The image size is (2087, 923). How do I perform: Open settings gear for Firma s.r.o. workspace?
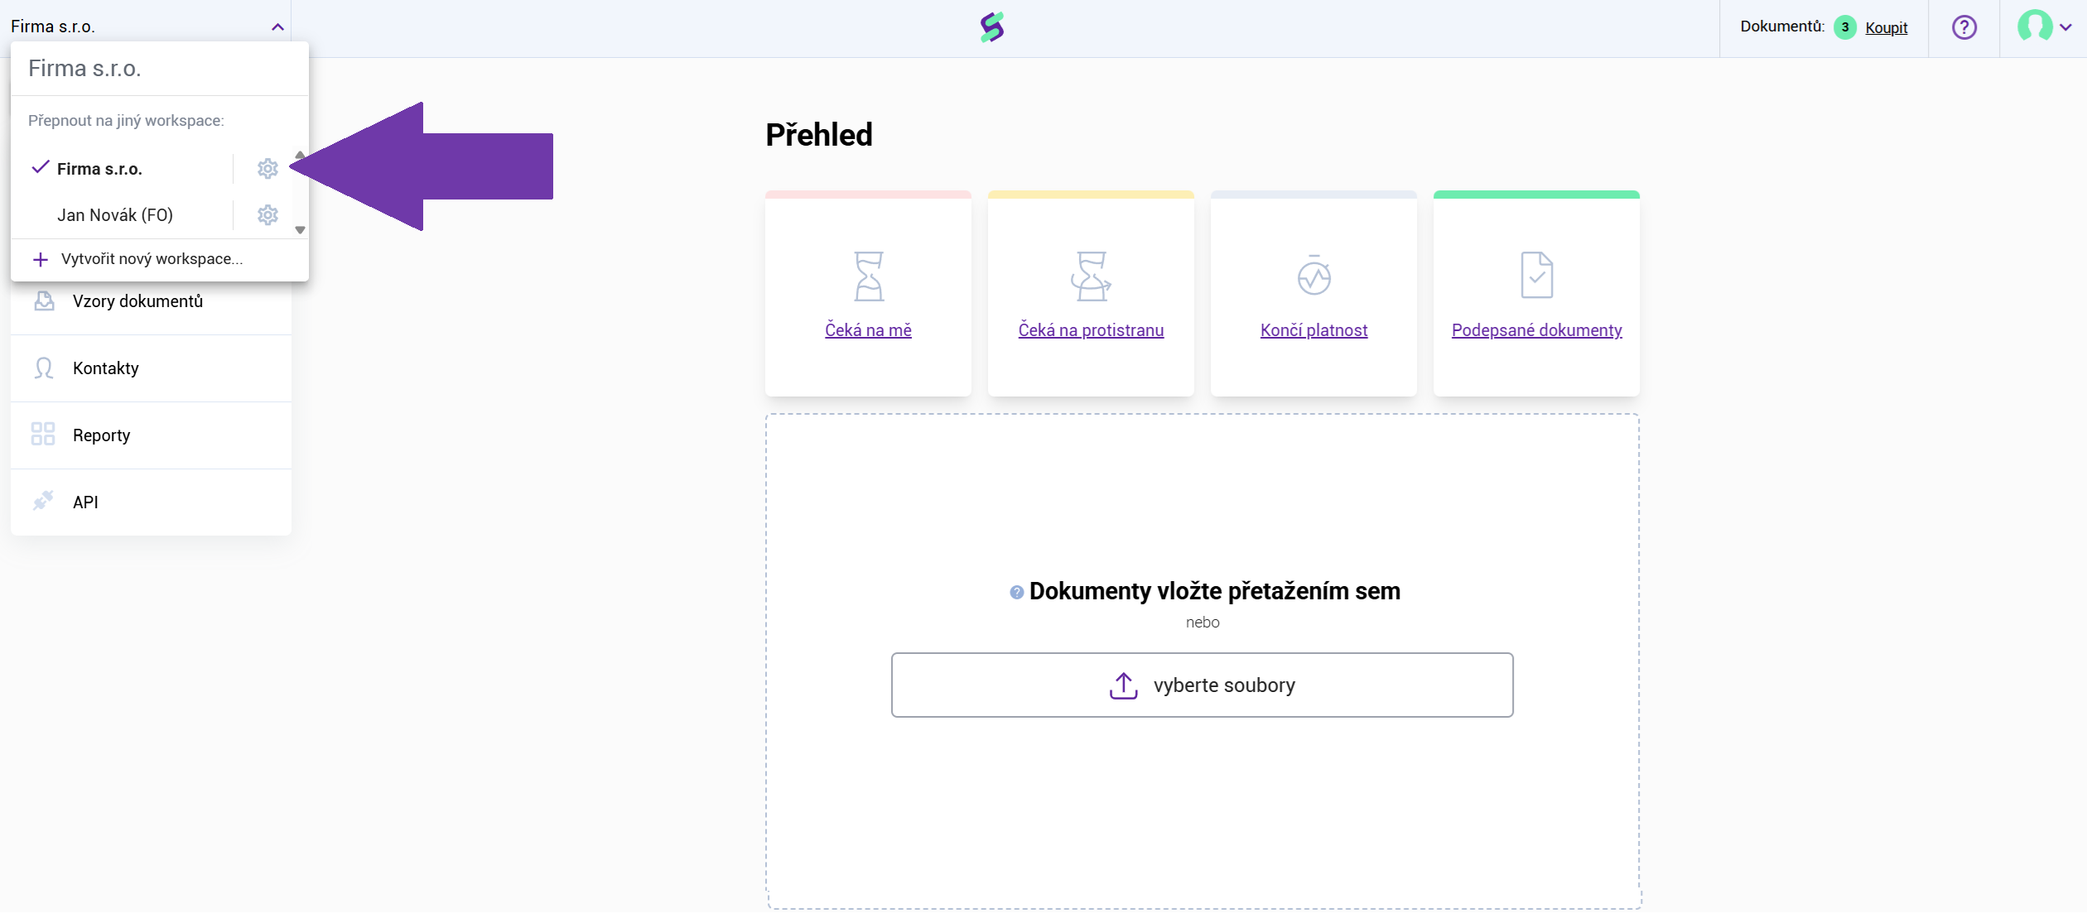[x=267, y=169]
